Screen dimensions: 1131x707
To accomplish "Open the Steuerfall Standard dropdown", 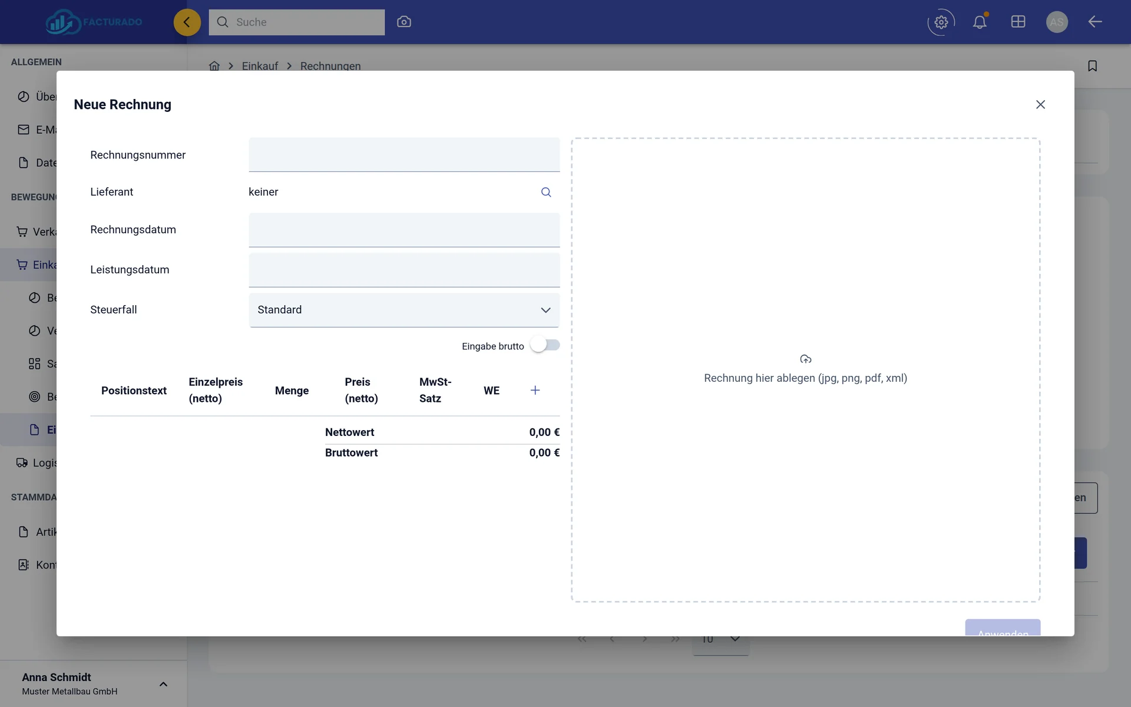I will (x=404, y=310).
